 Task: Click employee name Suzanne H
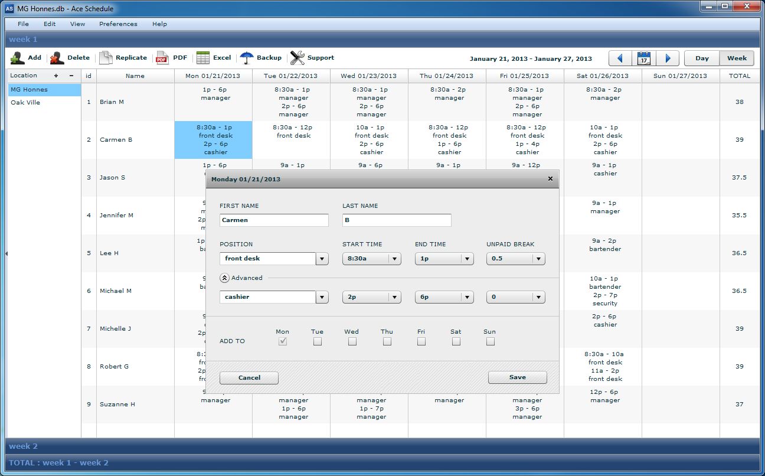[117, 405]
